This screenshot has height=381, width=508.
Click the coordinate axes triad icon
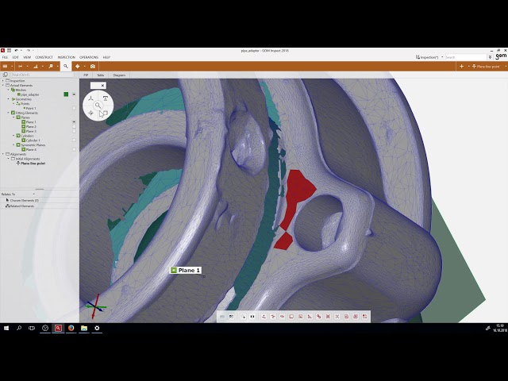point(95,305)
